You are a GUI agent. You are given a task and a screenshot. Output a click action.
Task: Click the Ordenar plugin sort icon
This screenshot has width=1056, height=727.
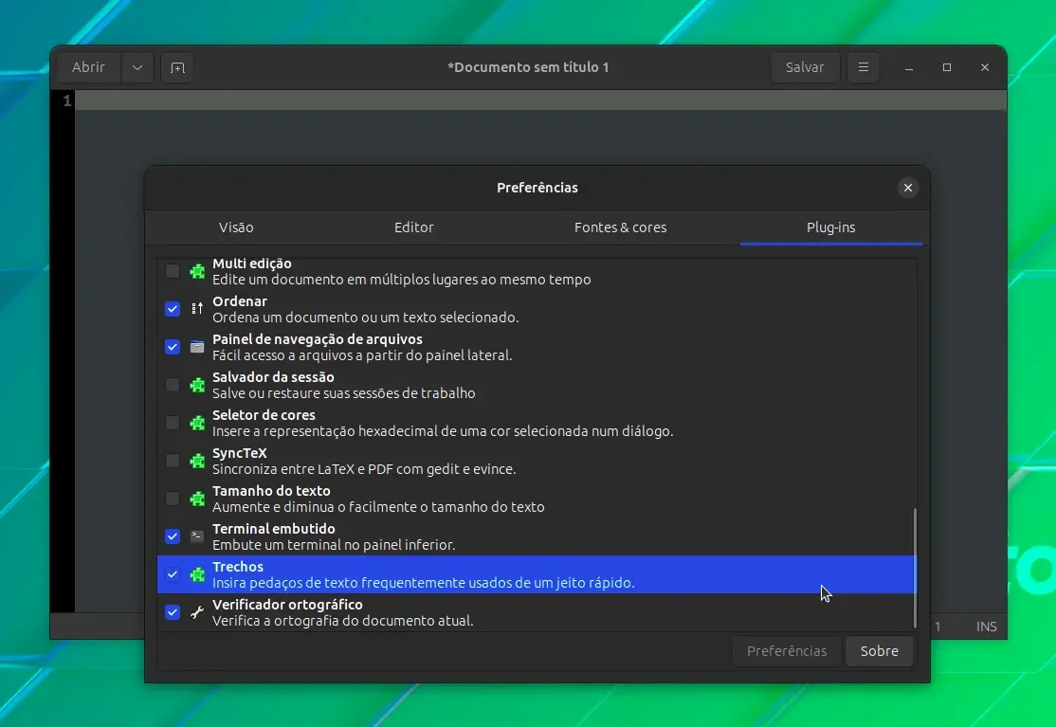pos(197,309)
